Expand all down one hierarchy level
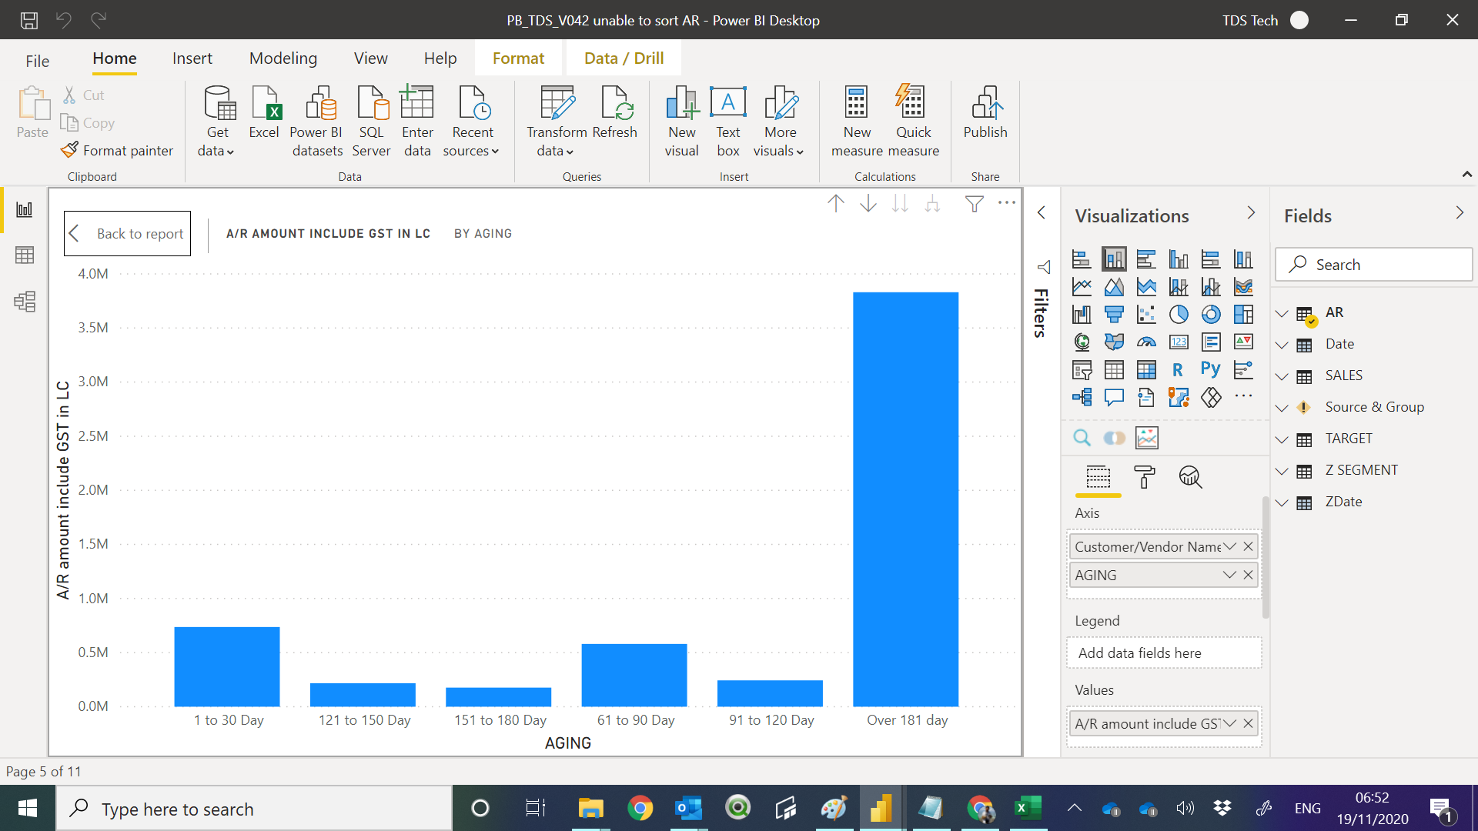The width and height of the screenshot is (1478, 831). pos(932,203)
